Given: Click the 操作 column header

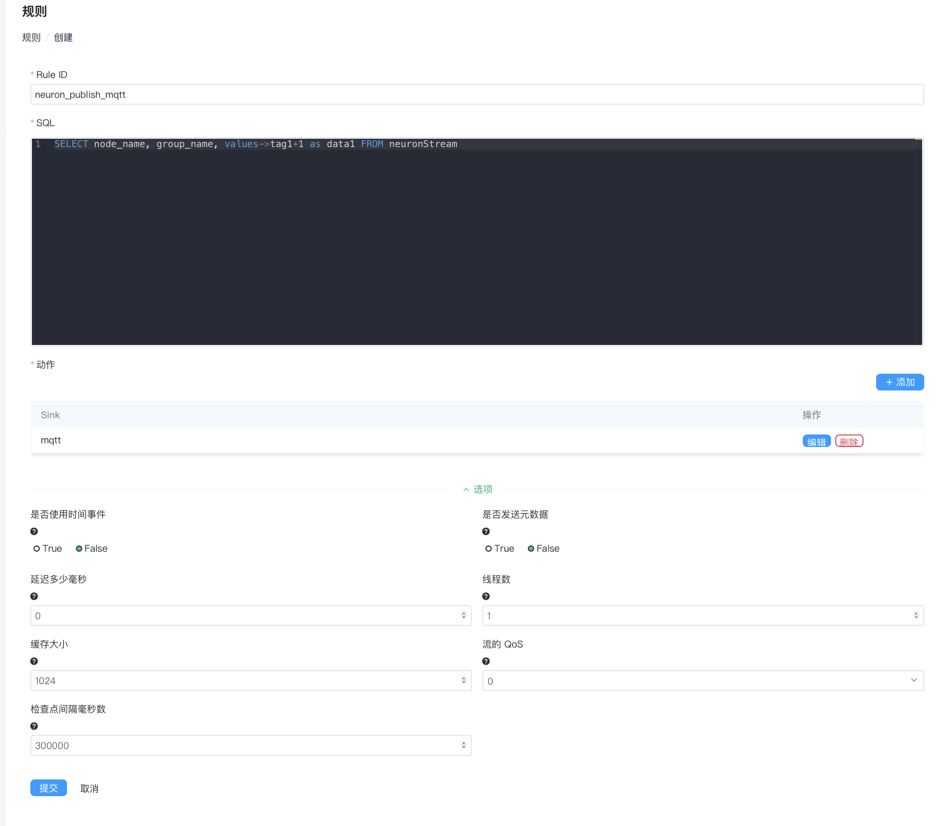Looking at the screenshot, I should click(x=812, y=415).
